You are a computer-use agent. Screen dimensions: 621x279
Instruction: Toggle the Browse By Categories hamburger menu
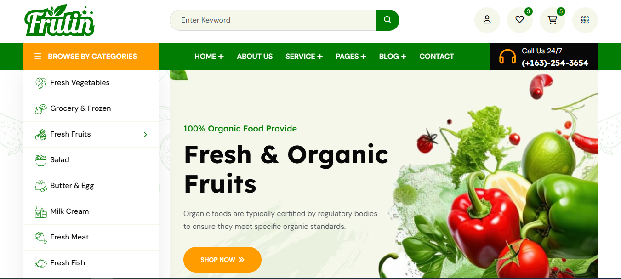coord(38,57)
